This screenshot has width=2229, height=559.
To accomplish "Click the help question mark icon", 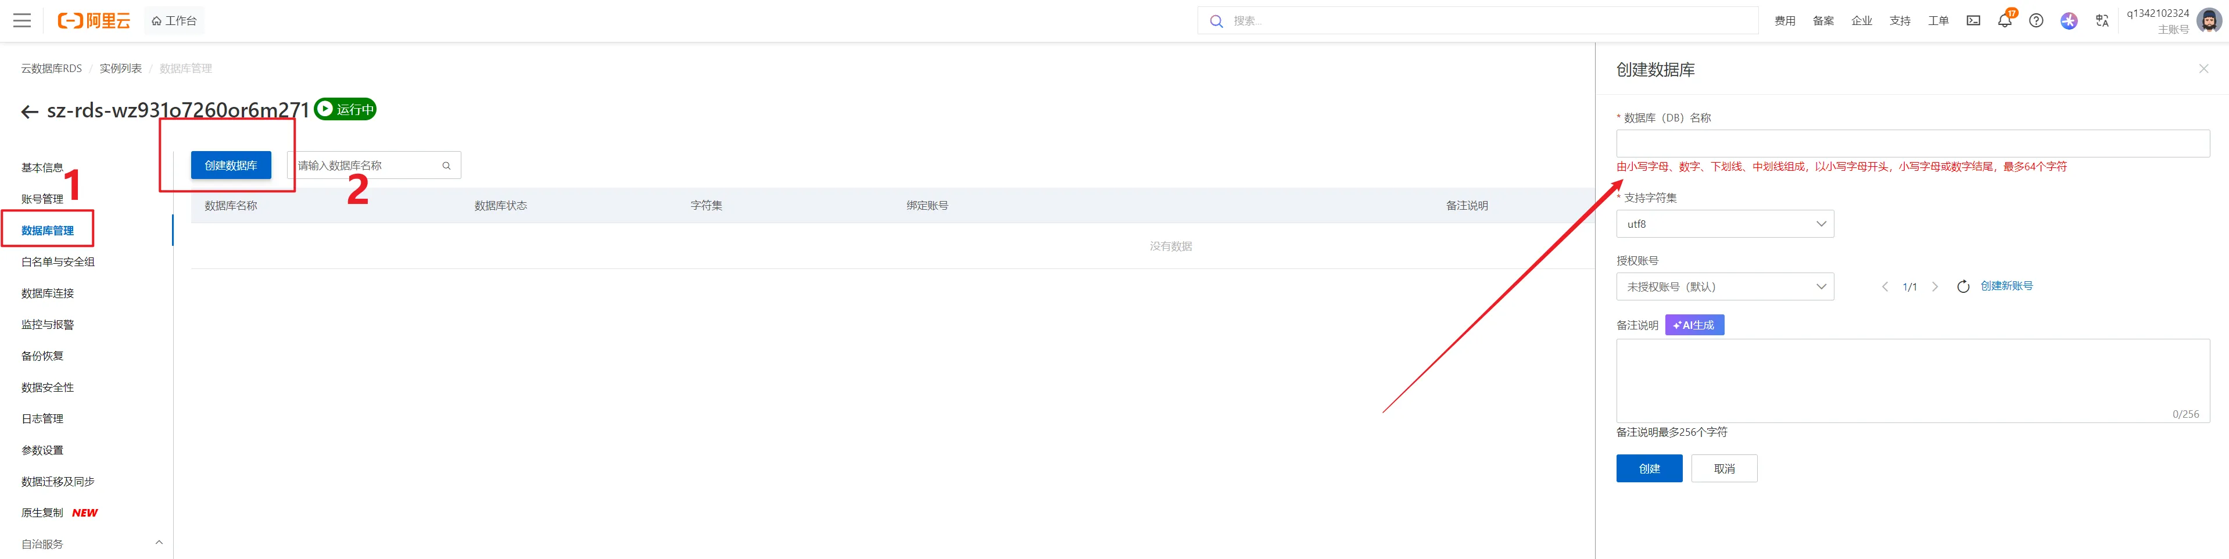I will (2036, 21).
